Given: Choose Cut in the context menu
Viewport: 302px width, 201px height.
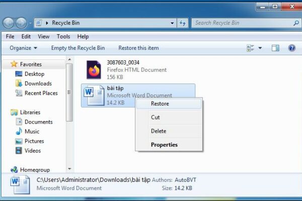Looking at the screenshot, I should [169, 117].
